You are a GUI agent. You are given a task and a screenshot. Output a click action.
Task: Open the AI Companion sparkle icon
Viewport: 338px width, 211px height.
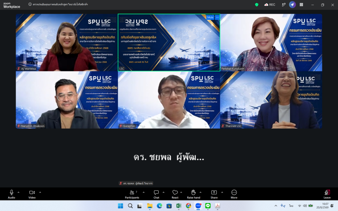click(x=292, y=5)
